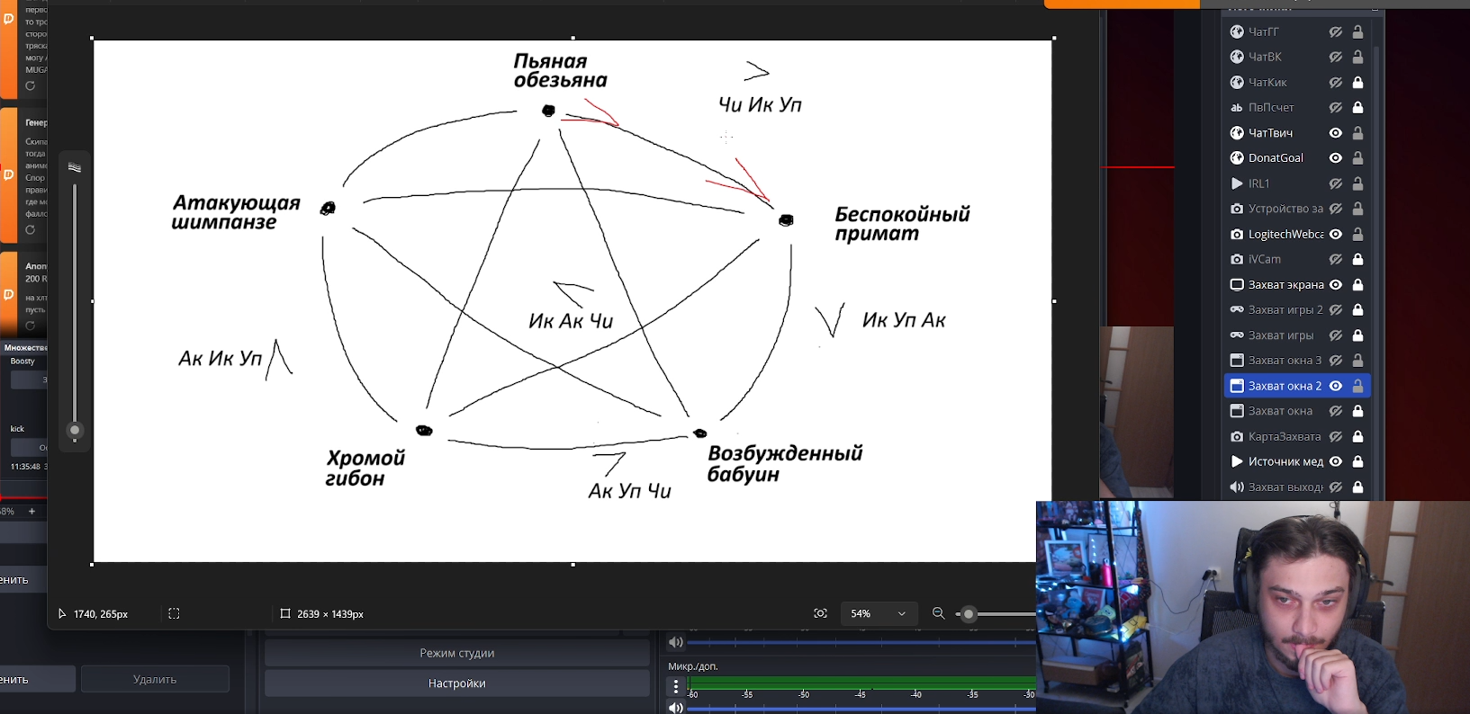Click the zoom out magnifier icon
1470x714 pixels.
pyautogui.click(x=938, y=613)
